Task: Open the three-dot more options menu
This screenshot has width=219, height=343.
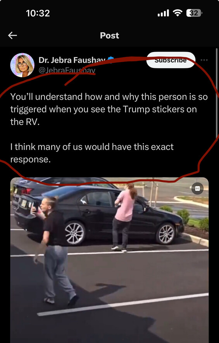Action: 204,60
